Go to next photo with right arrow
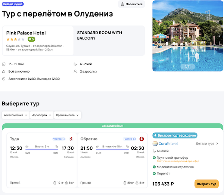The width and height of the screenshot is (224, 195). (220, 36)
